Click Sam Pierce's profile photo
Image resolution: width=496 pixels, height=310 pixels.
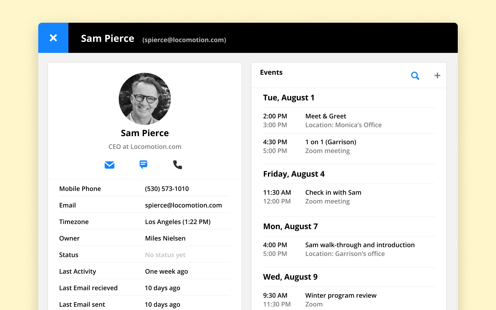pyautogui.click(x=145, y=99)
